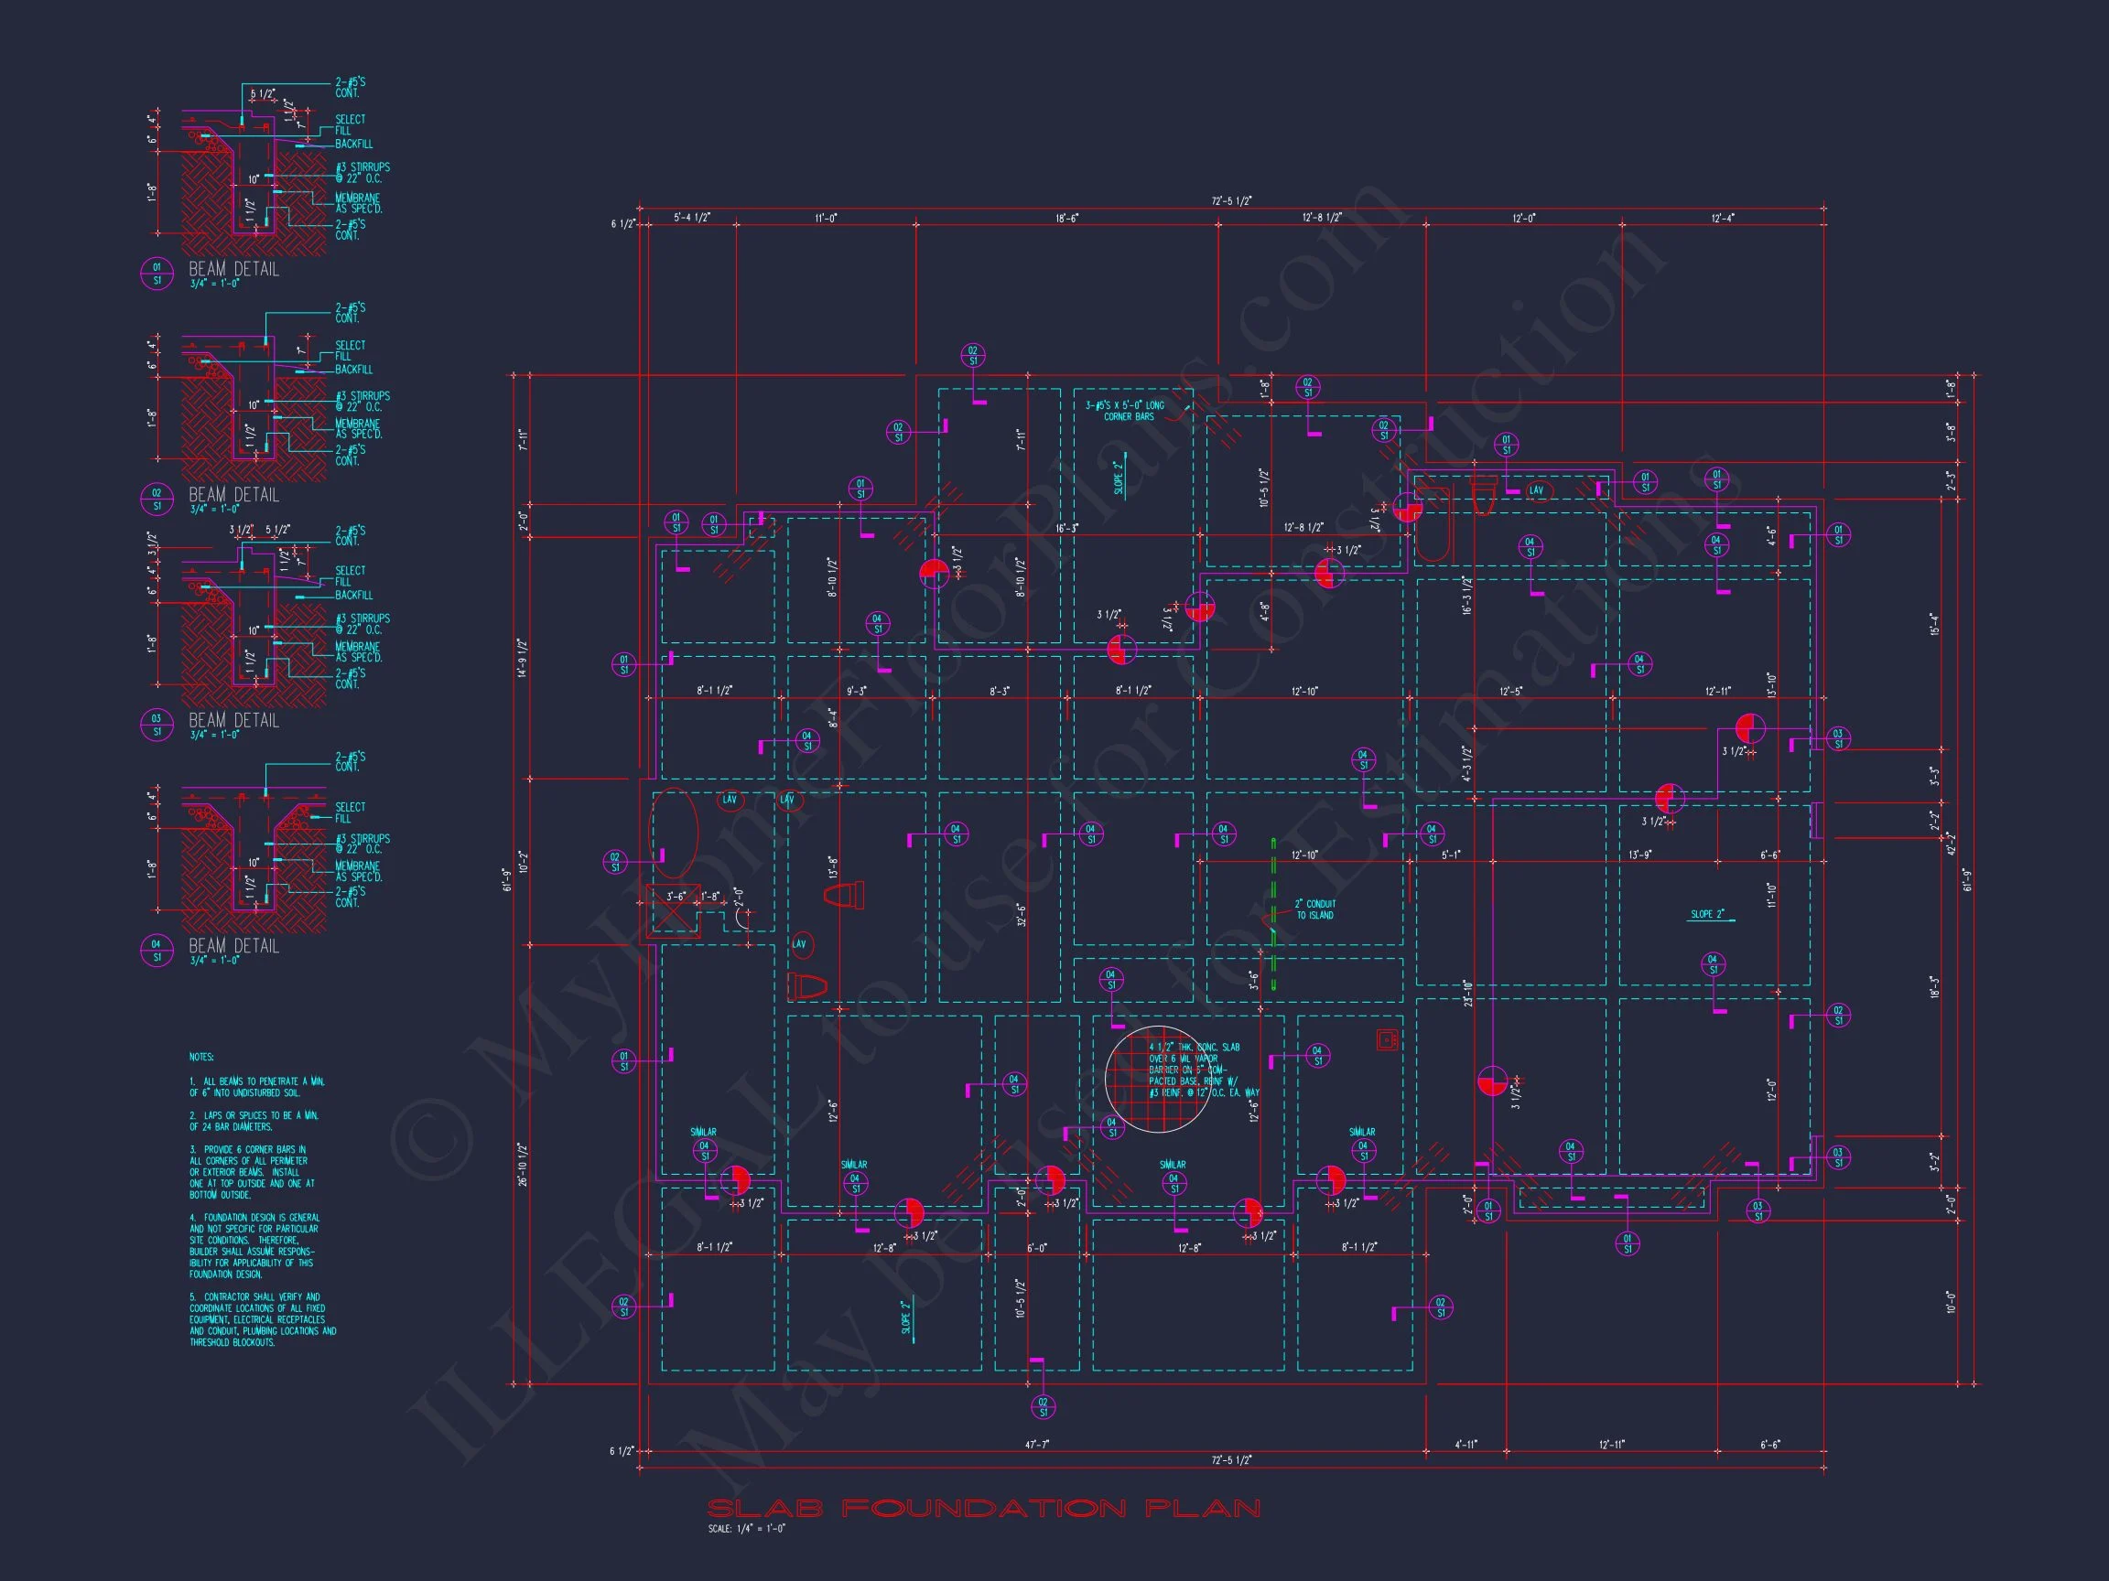Select the 2" CONDUIT TO ISLAND label
This screenshot has height=1581, width=2109.
pyautogui.click(x=1314, y=910)
